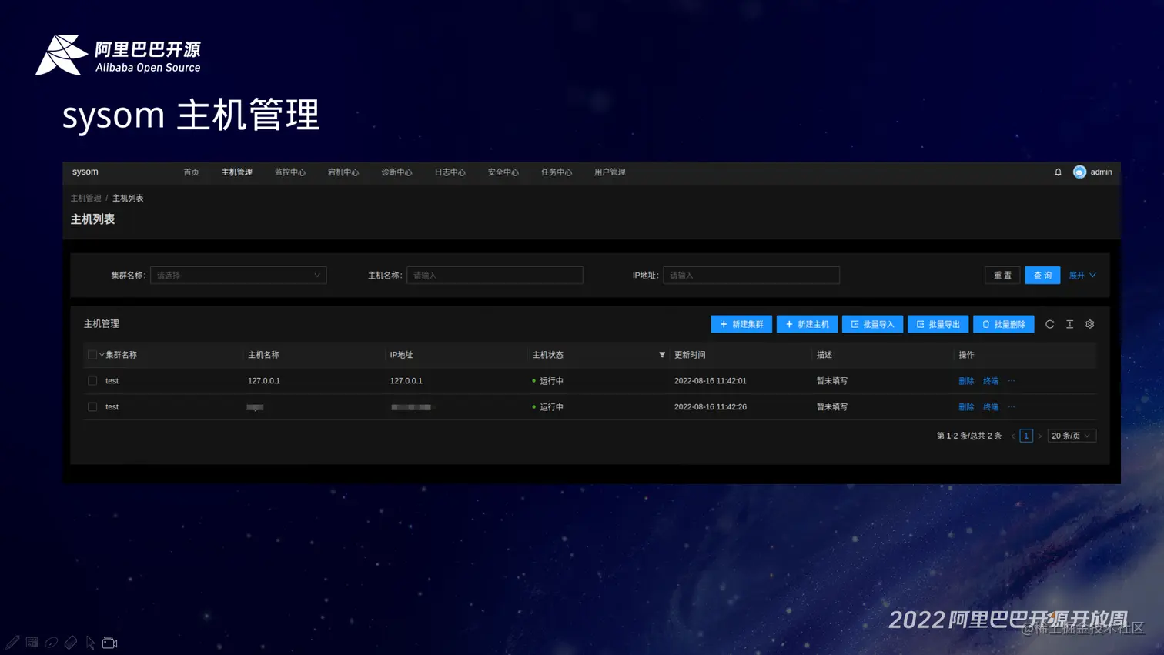Select the presentation eraser tool

tap(71, 642)
